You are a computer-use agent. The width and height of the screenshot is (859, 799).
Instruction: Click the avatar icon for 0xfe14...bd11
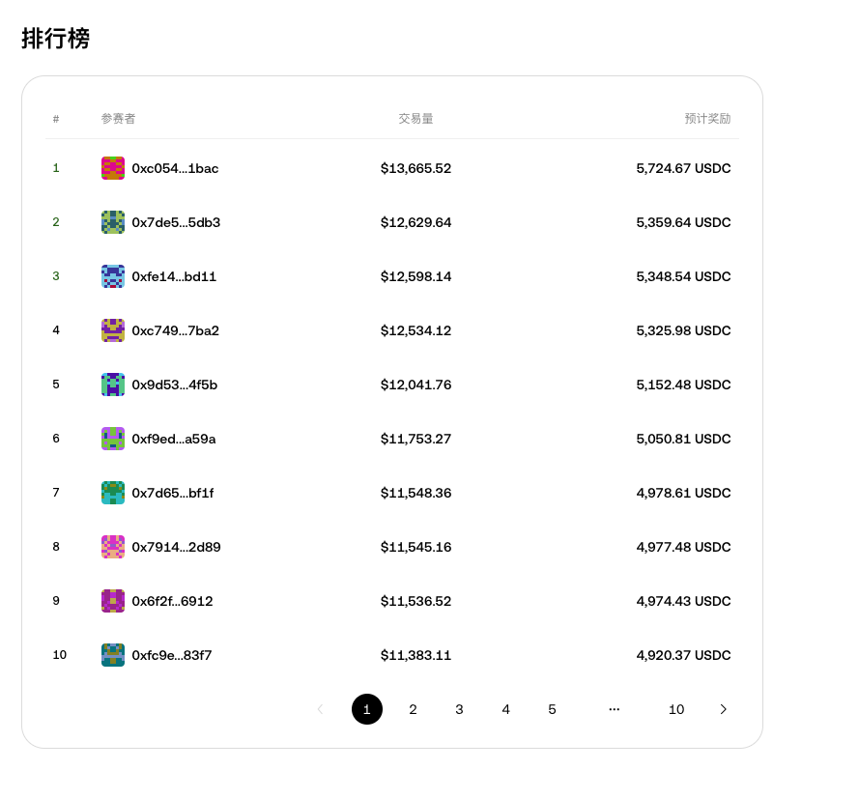click(113, 276)
